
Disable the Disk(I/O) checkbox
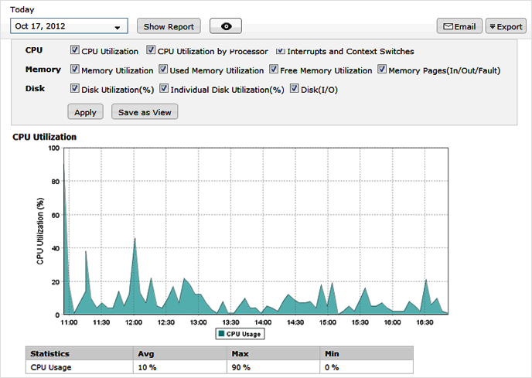point(295,89)
